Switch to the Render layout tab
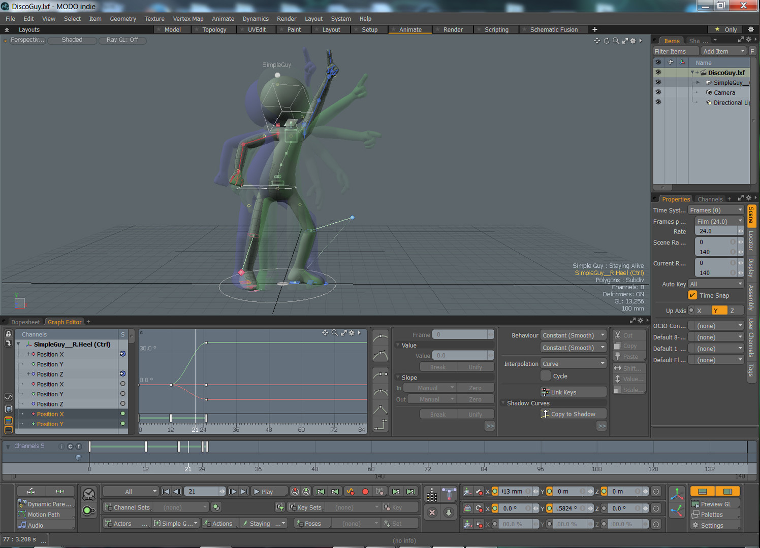 tap(453, 29)
